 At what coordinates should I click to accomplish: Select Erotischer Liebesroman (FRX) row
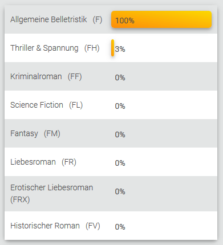click(x=111, y=194)
